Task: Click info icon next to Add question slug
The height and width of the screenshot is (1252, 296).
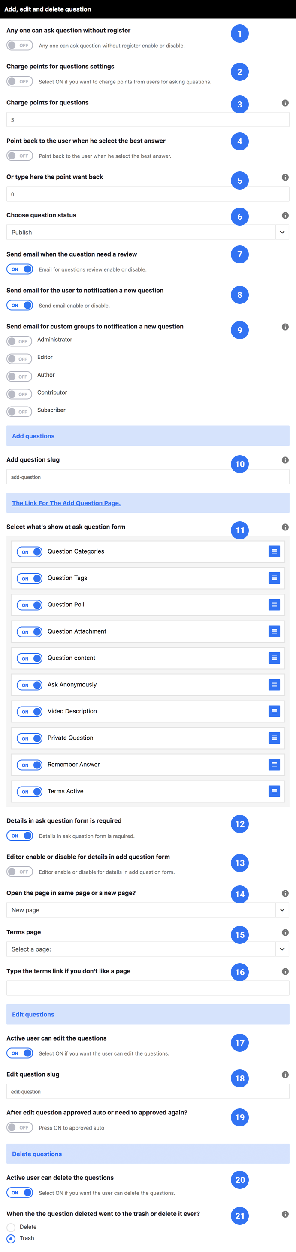Action: pos(285,460)
